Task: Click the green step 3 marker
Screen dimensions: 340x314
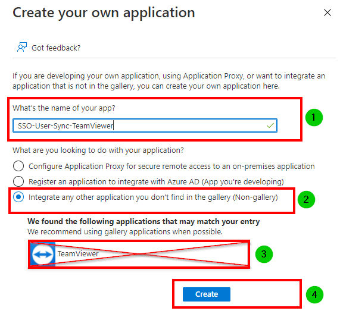Action: point(264,254)
